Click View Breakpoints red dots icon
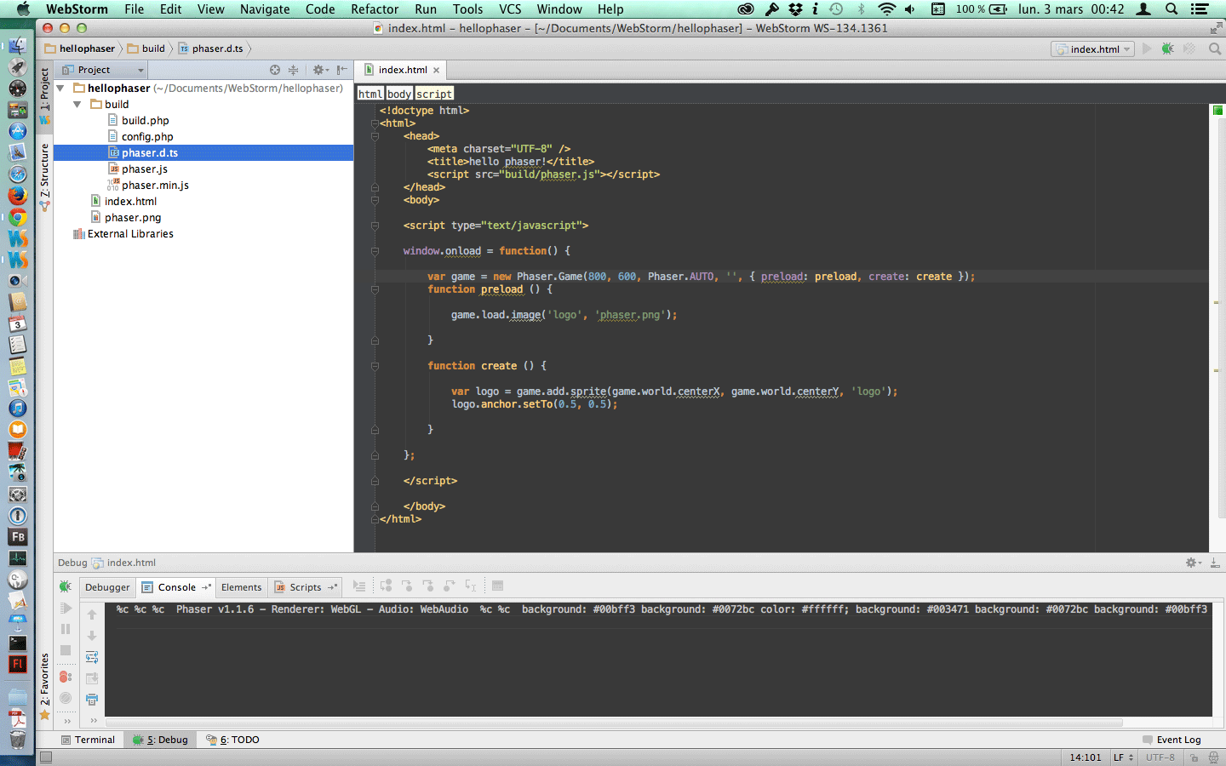The height and width of the screenshot is (766, 1226). (x=66, y=677)
